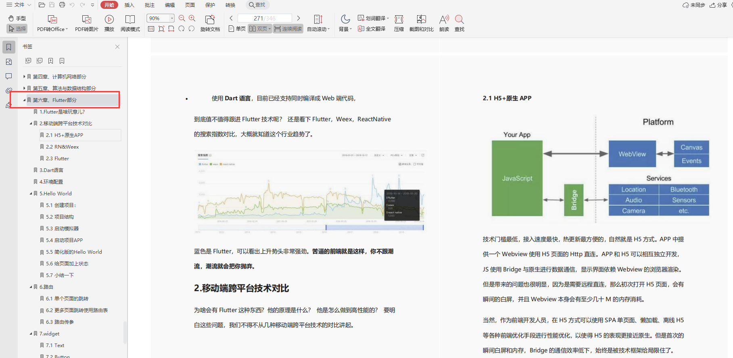Click the 分享 share button
Image resolution: width=733 pixels, height=358 pixels.
click(718, 5)
